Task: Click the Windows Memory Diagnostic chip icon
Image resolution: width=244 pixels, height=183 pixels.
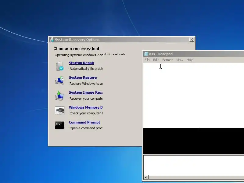Action: pyautogui.click(x=59, y=110)
